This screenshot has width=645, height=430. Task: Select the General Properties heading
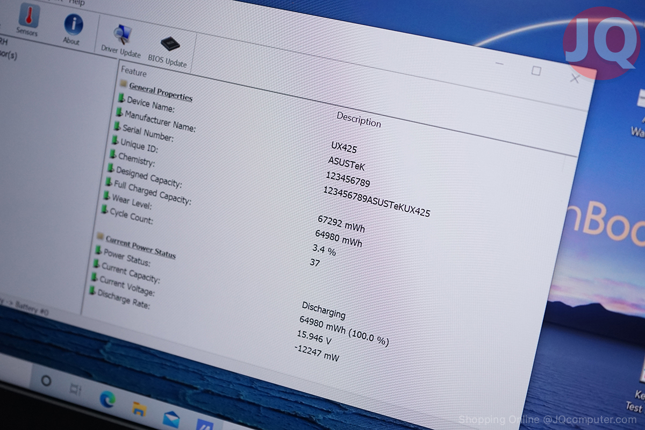click(x=161, y=92)
